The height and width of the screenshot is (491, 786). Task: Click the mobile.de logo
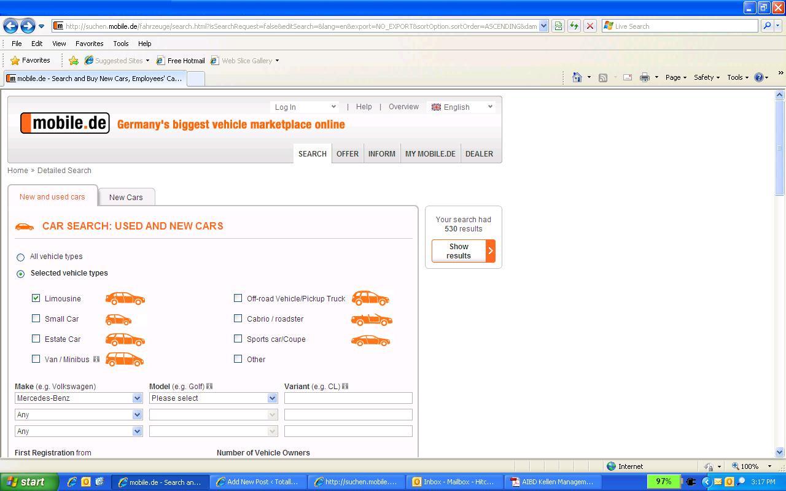[65, 123]
